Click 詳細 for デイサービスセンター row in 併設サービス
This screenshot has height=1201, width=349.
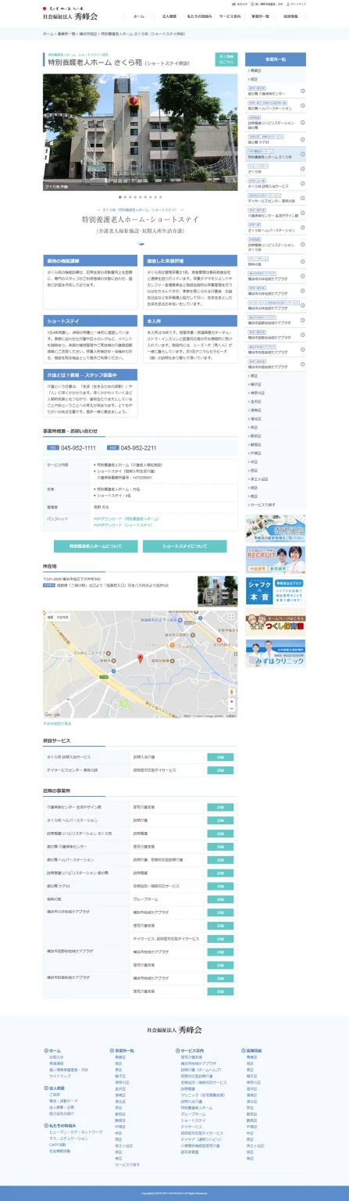point(220,770)
